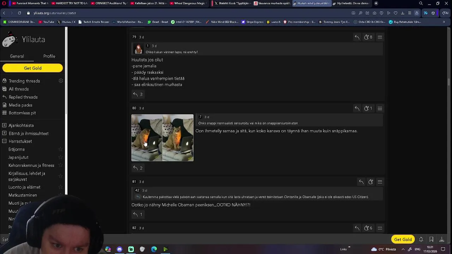Open All threads

pos(19,89)
